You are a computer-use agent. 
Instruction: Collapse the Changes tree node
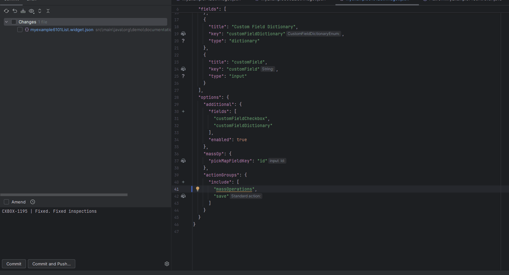pos(6,22)
